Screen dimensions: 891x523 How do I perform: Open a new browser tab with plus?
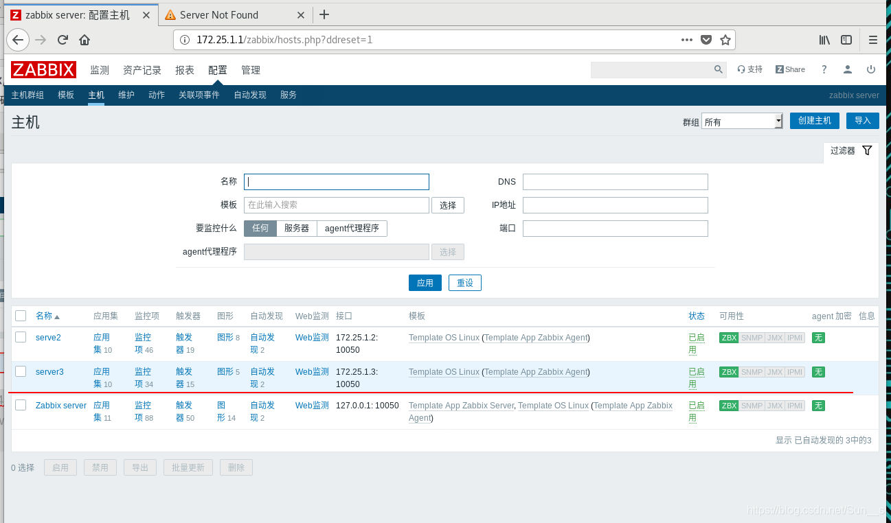(324, 14)
